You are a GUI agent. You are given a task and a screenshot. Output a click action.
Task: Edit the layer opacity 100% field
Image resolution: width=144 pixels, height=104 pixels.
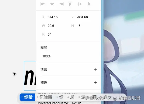46,56
